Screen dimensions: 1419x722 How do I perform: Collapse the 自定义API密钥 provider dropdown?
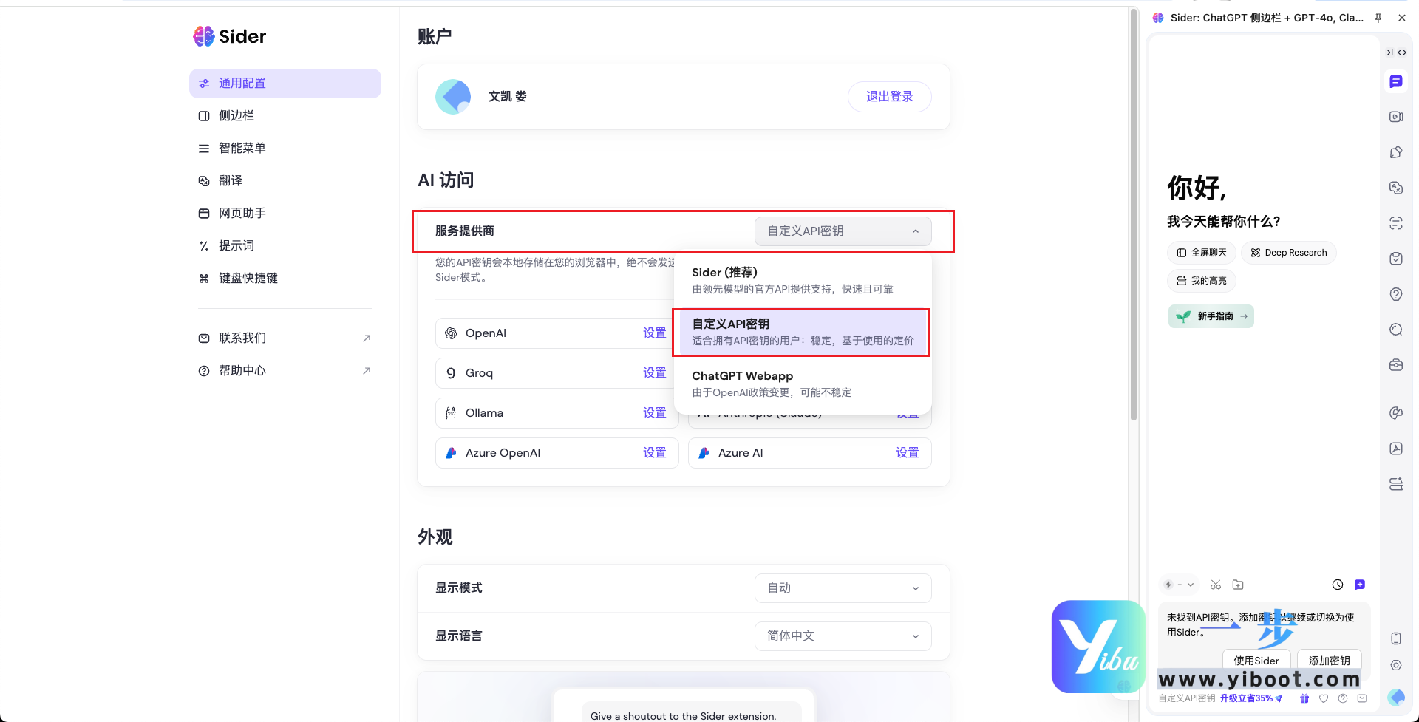[x=843, y=231]
